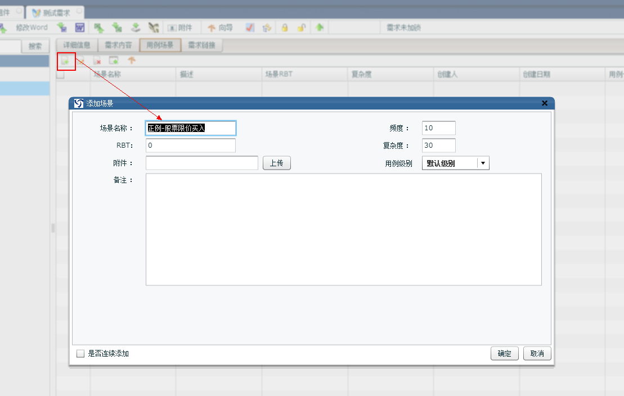Click the Word document icon in toolbar

tap(80, 28)
